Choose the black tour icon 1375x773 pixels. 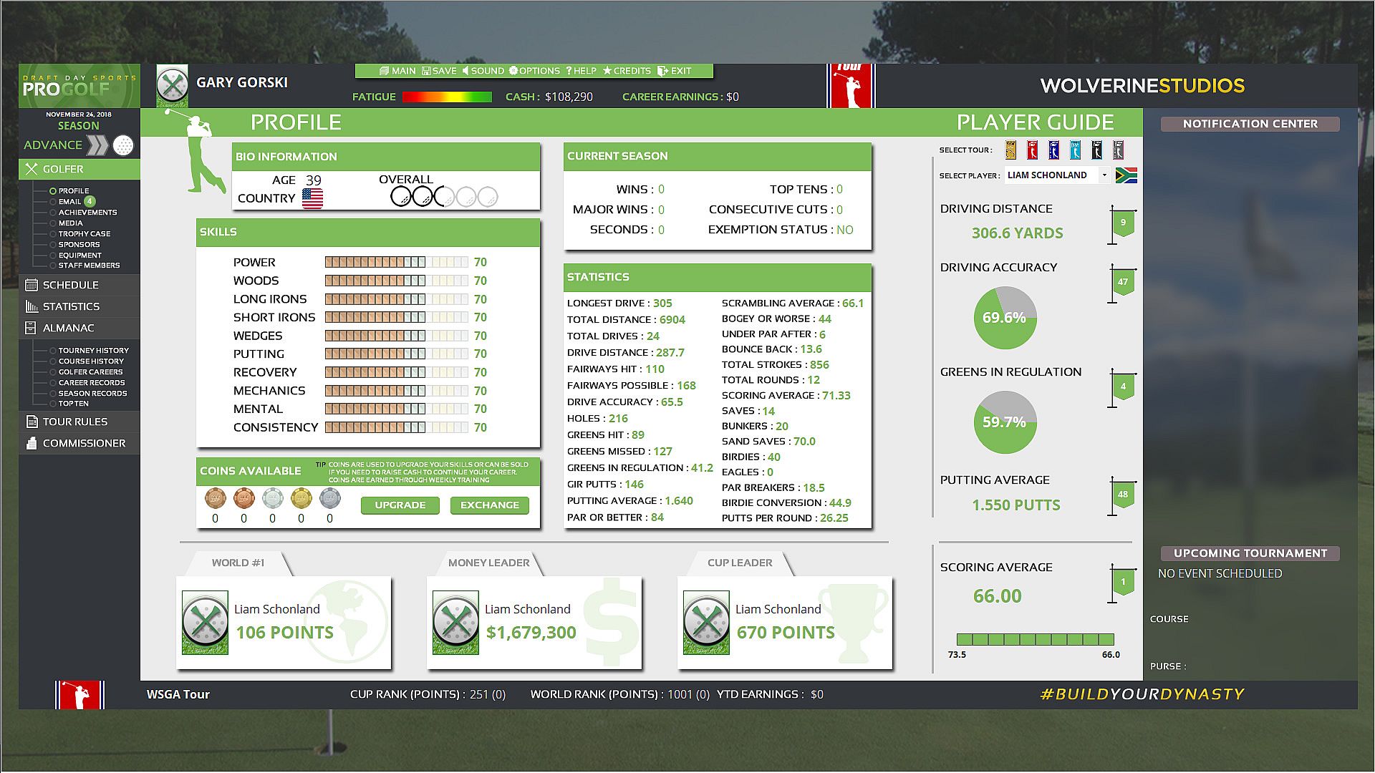tap(1097, 150)
